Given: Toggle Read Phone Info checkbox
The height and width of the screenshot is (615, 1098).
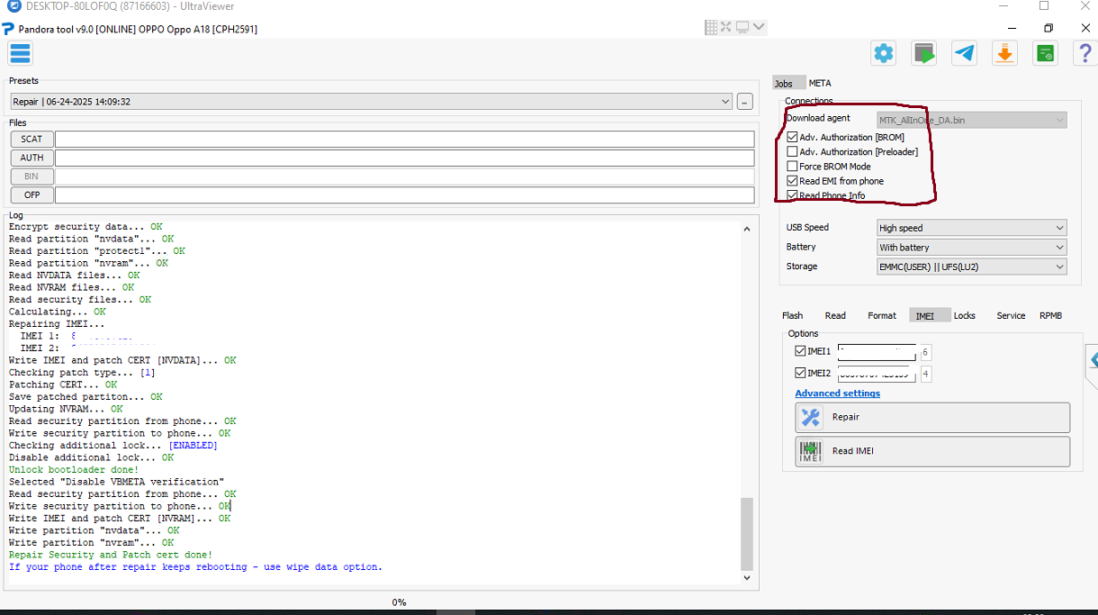Looking at the screenshot, I should click(792, 195).
